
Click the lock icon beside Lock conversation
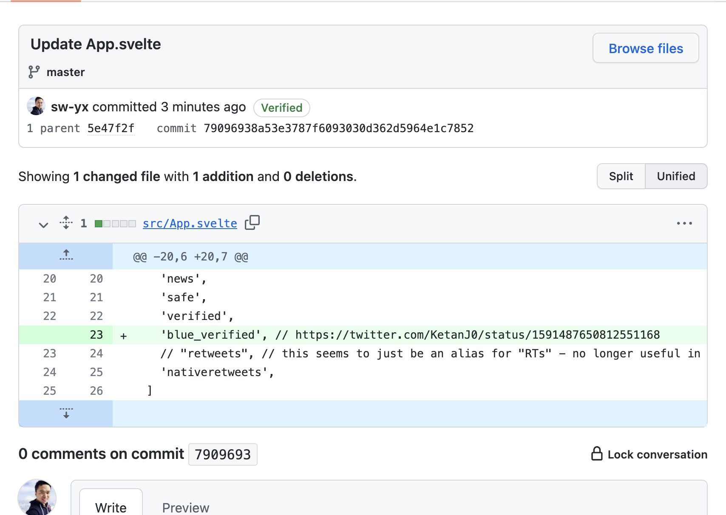click(x=597, y=453)
